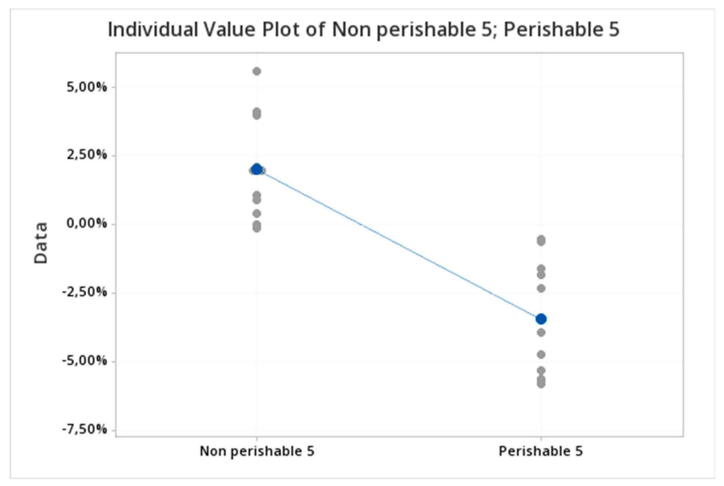Click the "Perishable 5" x-axis label

[x=541, y=451]
